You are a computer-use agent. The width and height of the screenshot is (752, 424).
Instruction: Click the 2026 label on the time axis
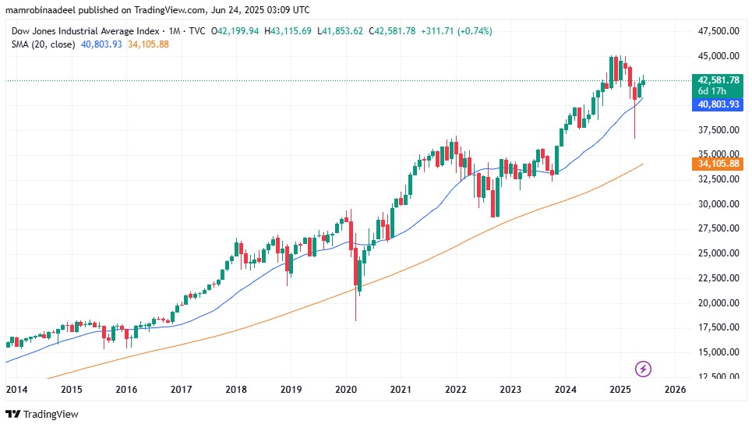tap(674, 389)
